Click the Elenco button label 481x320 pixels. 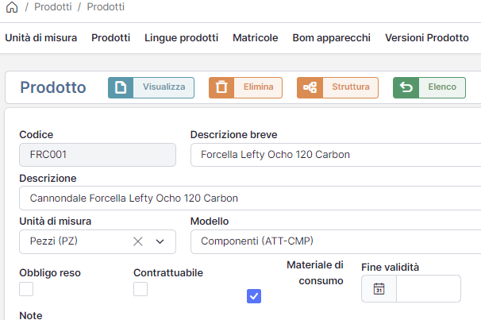click(442, 87)
